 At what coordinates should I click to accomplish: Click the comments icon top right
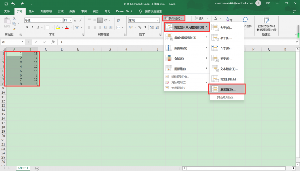(x=294, y=11)
